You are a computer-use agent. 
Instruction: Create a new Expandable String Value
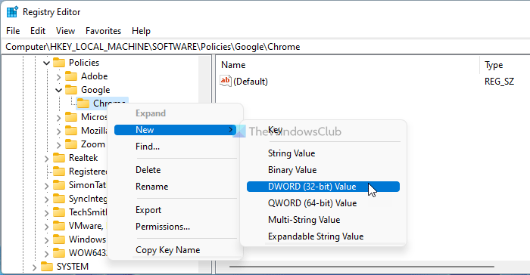click(323, 236)
